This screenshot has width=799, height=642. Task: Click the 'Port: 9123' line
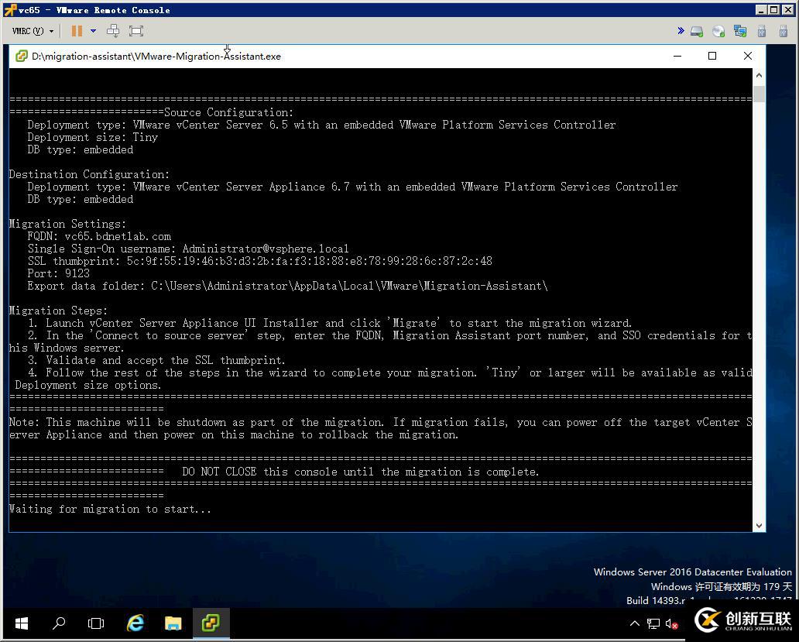tap(59, 273)
